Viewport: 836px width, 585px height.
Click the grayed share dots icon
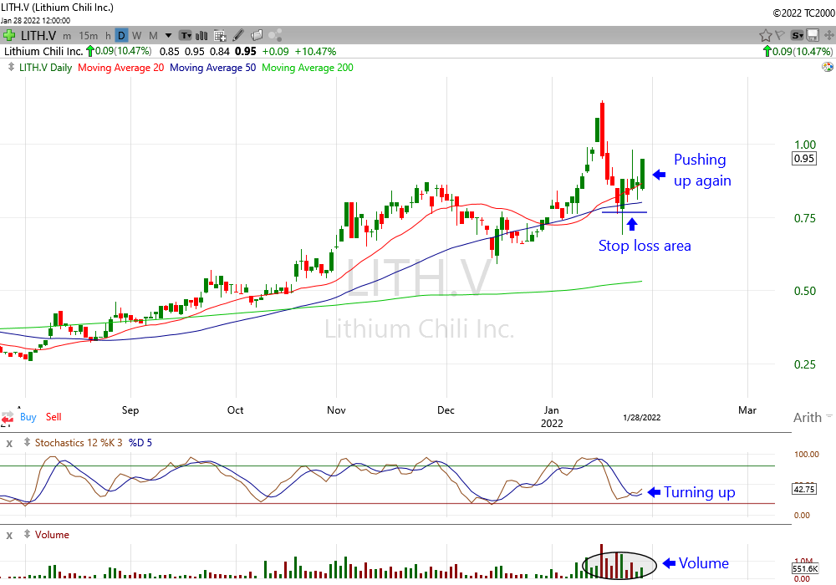point(274,36)
